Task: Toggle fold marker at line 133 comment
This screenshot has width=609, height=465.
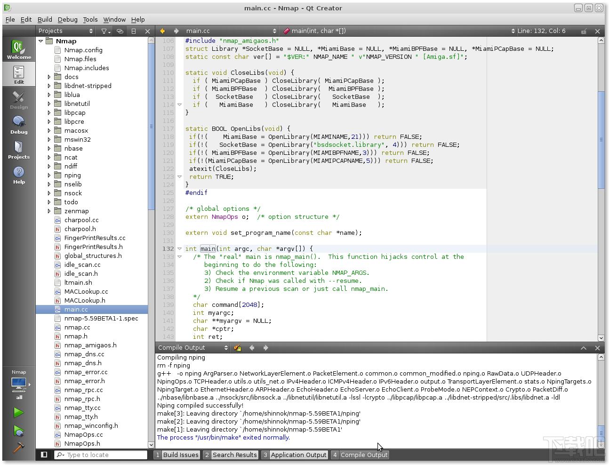Action: [x=179, y=257]
